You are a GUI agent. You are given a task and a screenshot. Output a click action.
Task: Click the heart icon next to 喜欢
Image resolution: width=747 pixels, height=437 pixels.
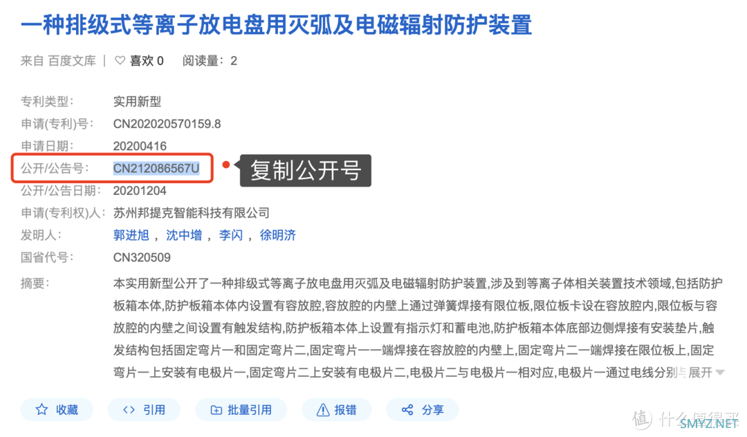point(120,60)
